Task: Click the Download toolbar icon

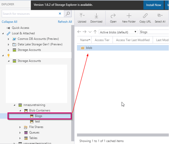Action: tap(96, 16)
